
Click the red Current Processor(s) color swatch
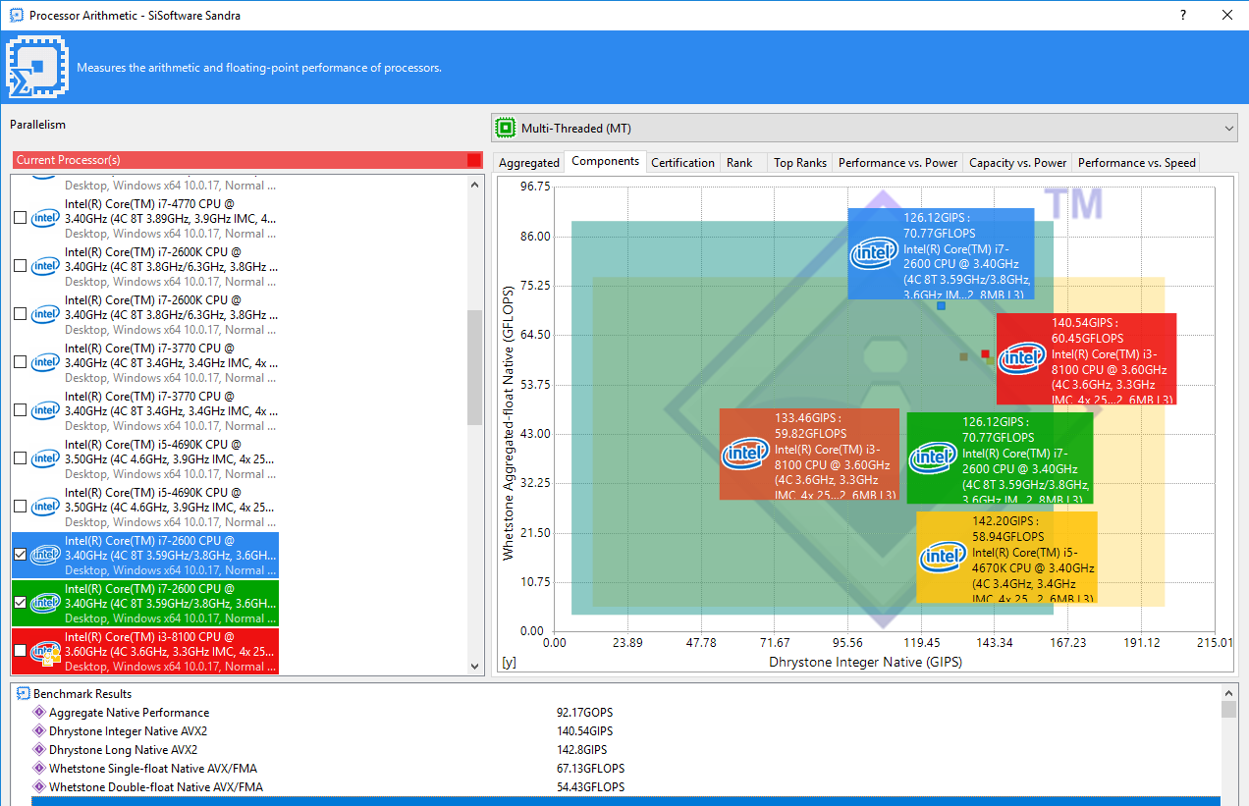coord(474,160)
